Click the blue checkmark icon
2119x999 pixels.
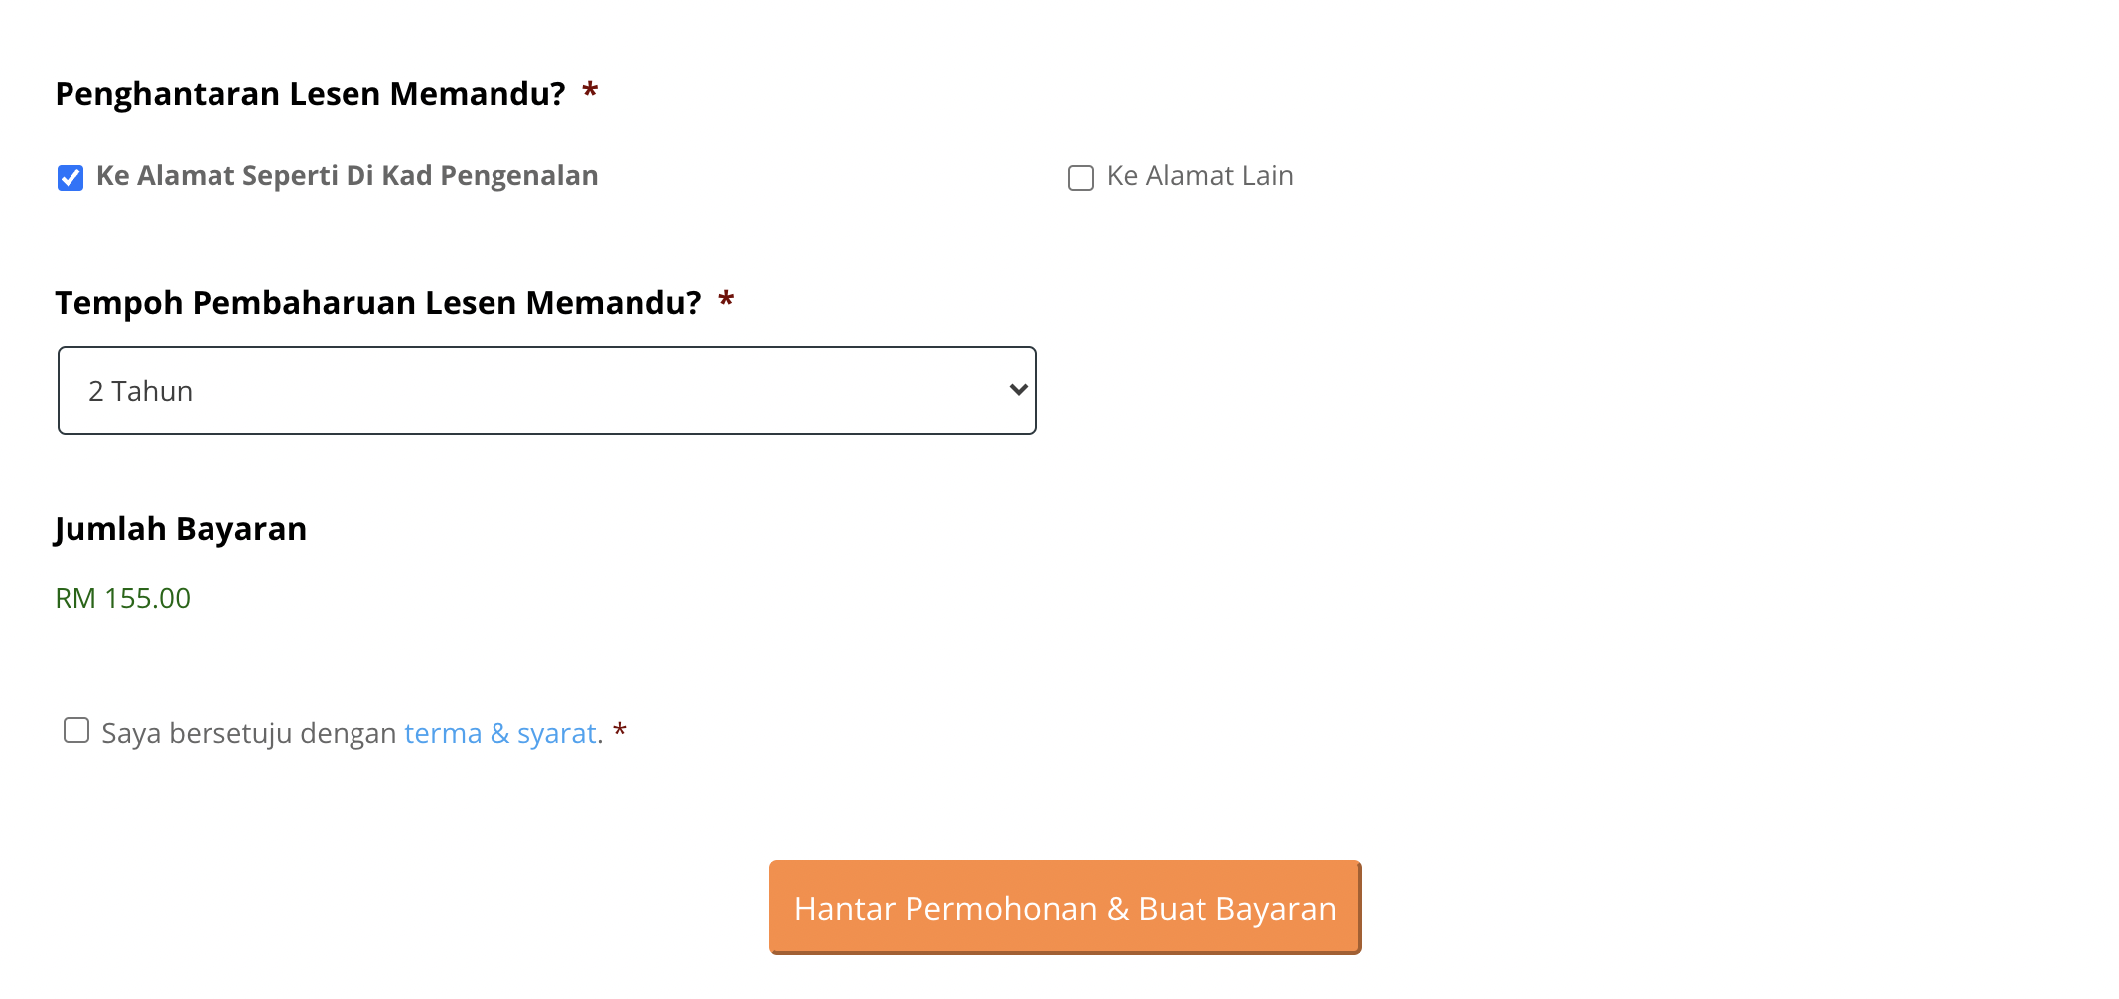71,178
